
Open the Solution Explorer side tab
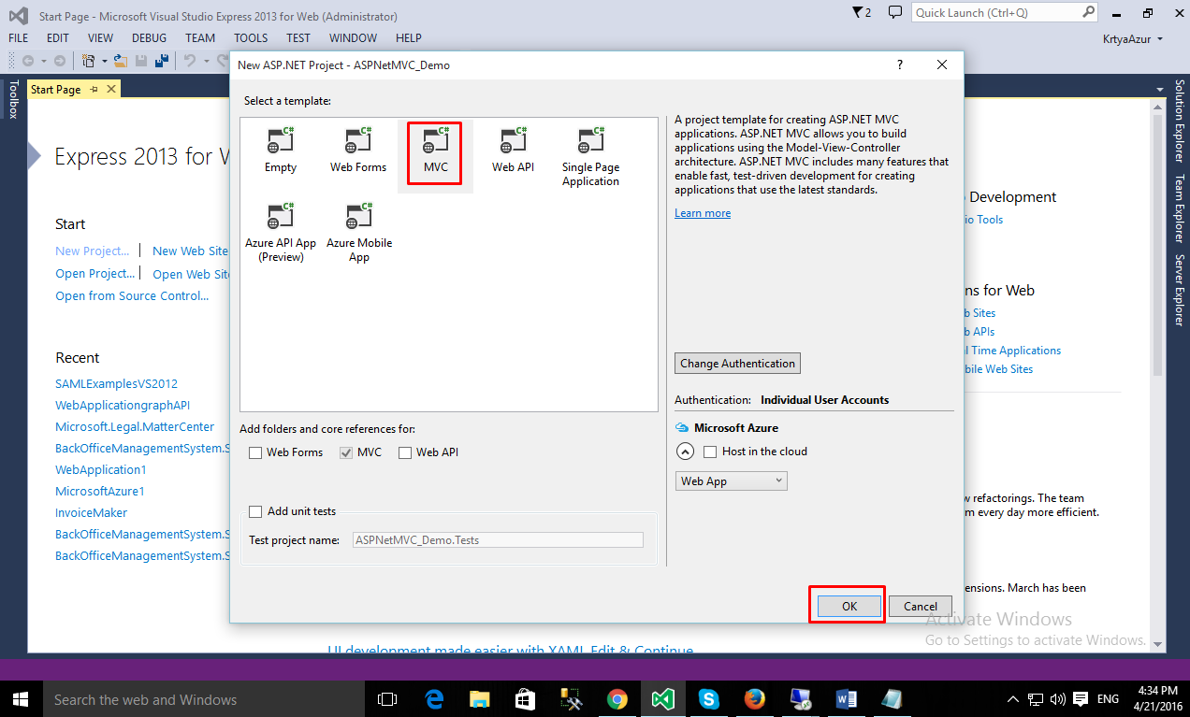[1180, 122]
